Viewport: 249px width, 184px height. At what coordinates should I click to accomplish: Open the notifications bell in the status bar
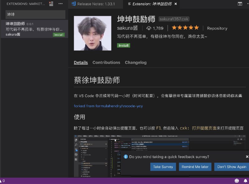click(x=245, y=181)
